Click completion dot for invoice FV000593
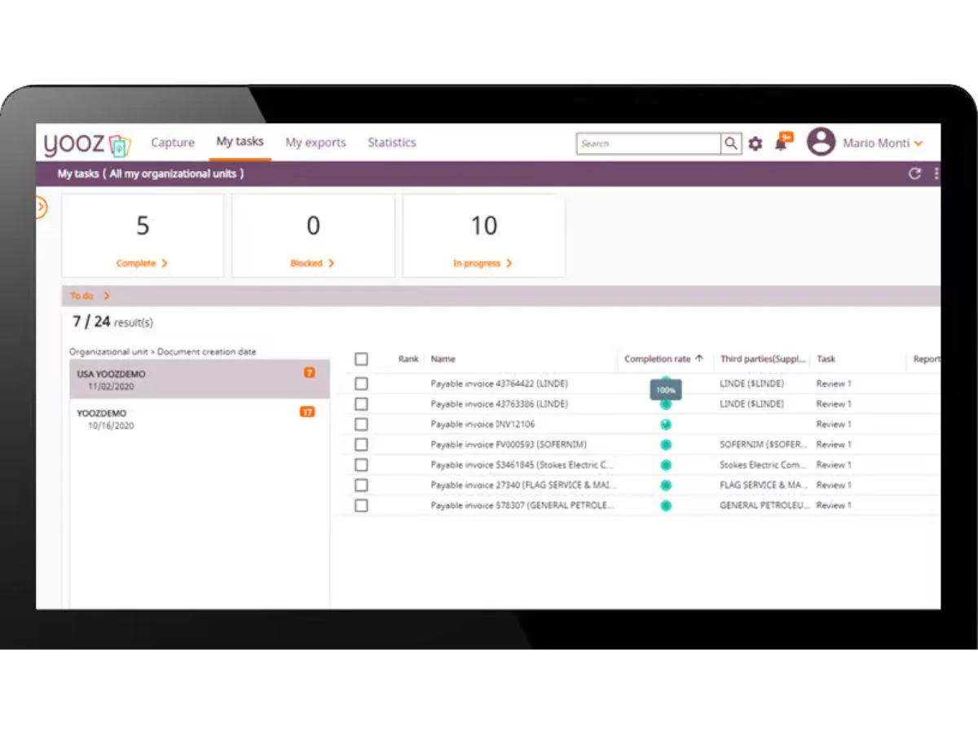The image size is (978, 733). coord(666,445)
